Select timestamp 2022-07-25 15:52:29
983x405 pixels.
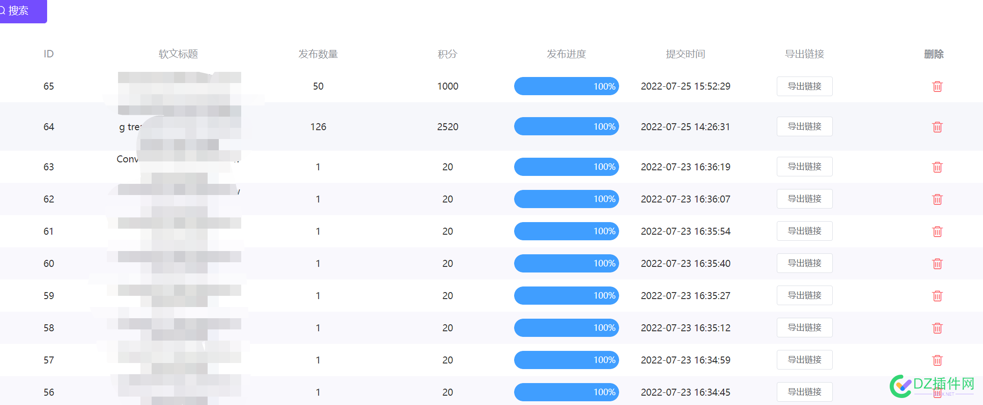click(x=685, y=86)
